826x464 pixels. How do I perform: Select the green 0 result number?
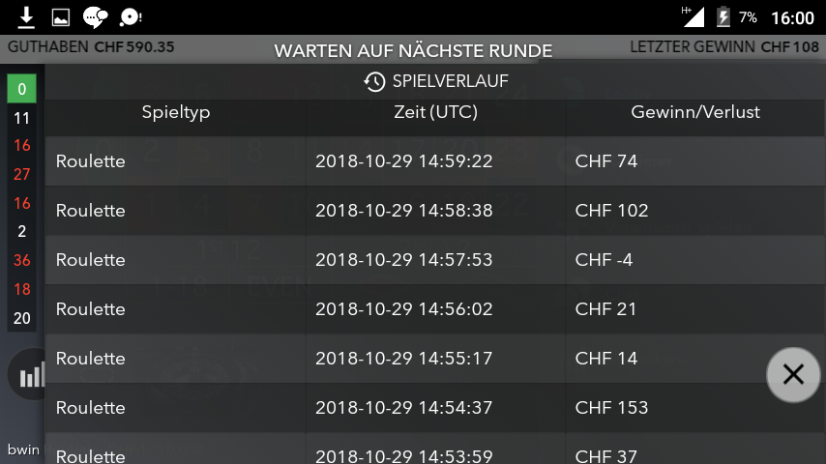coord(21,89)
